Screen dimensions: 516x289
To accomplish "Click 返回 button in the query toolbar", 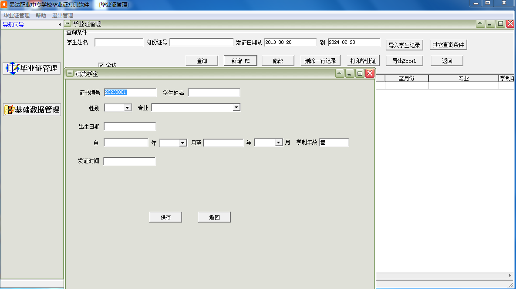I will point(447,61).
